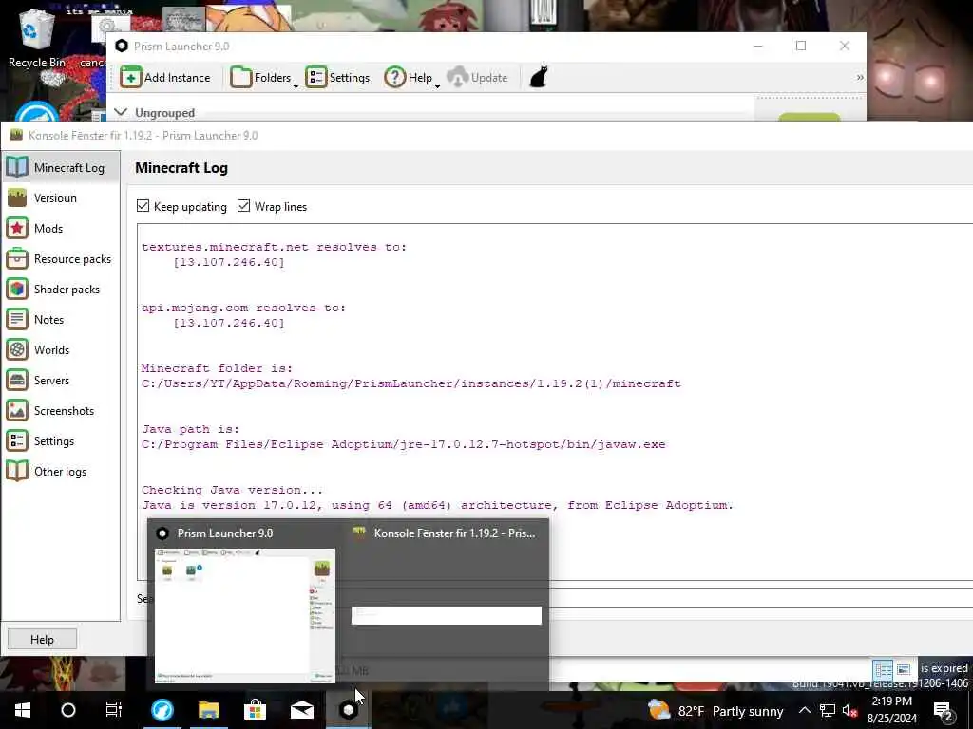Image resolution: width=973 pixels, height=729 pixels.
Task: Open the Folders dropdown in Prism Launcher
Action: pos(264,78)
